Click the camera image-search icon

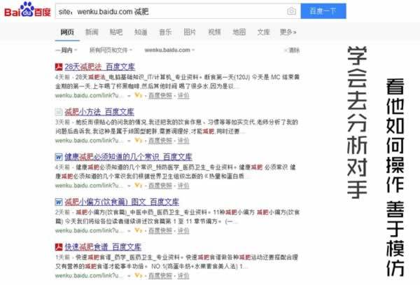point(291,11)
